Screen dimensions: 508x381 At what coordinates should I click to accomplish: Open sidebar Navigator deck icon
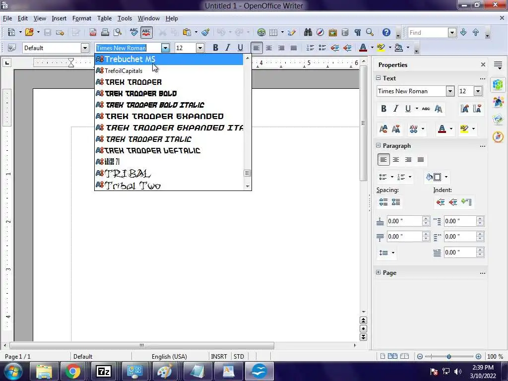pyautogui.click(x=498, y=137)
